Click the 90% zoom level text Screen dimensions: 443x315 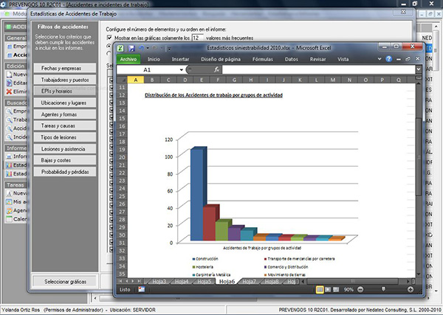[348, 290]
